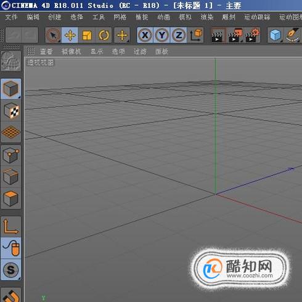Open the 渲染 menu
Viewport: 302px width, 302px height.
[x=207, y=17]
